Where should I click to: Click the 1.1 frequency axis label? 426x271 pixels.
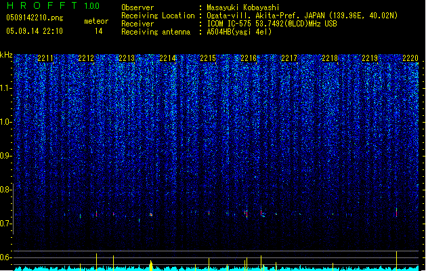point(6,88)
